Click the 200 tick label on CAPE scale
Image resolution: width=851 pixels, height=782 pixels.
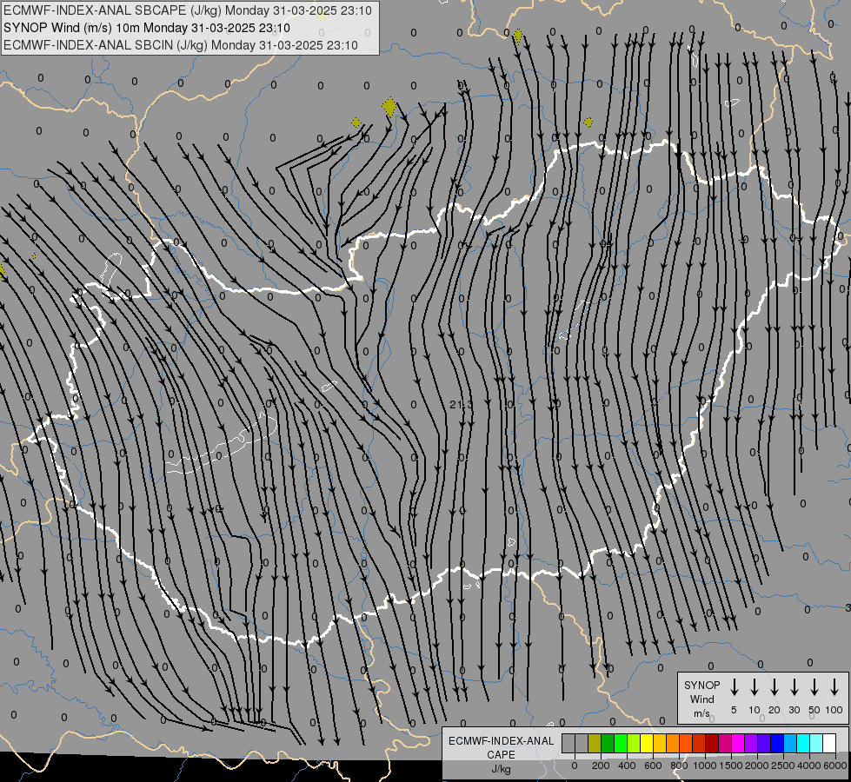(x=601, y=765)
